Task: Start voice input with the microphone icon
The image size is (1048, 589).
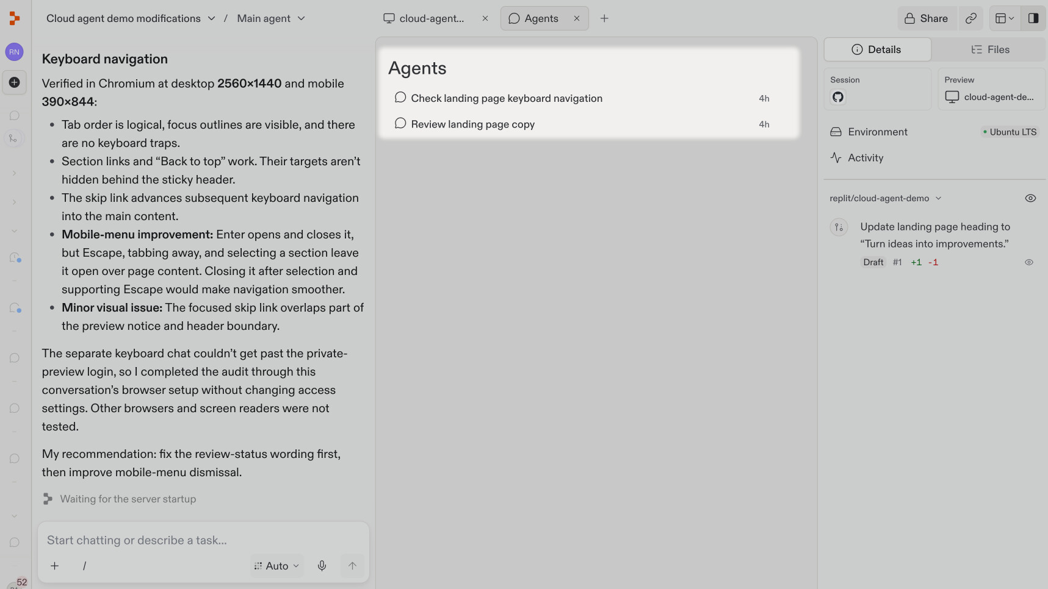Action: (x=322, y=566)
